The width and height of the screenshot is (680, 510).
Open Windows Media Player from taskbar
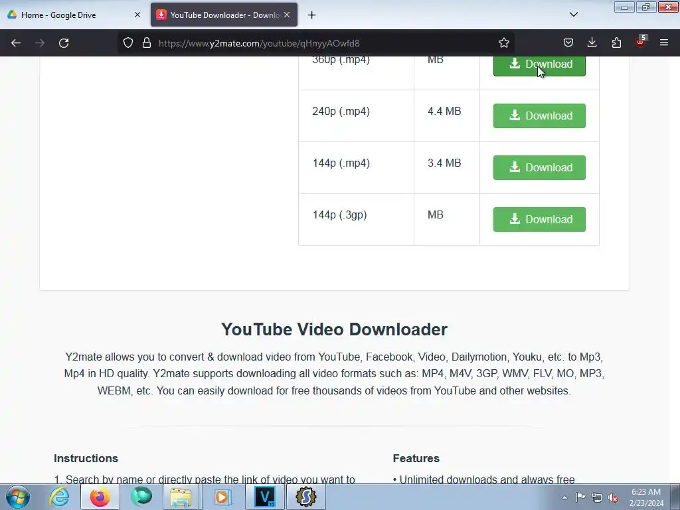223,497
